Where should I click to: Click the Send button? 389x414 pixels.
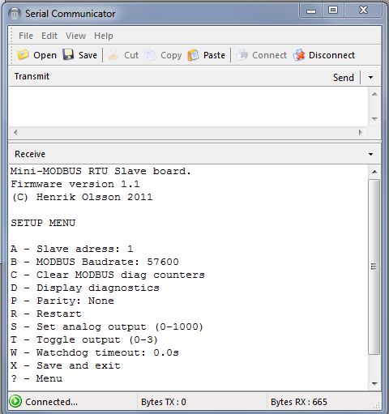point(344,78)
